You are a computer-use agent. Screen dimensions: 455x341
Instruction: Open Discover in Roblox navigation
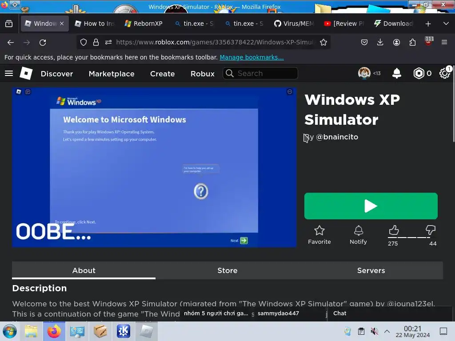57,74
